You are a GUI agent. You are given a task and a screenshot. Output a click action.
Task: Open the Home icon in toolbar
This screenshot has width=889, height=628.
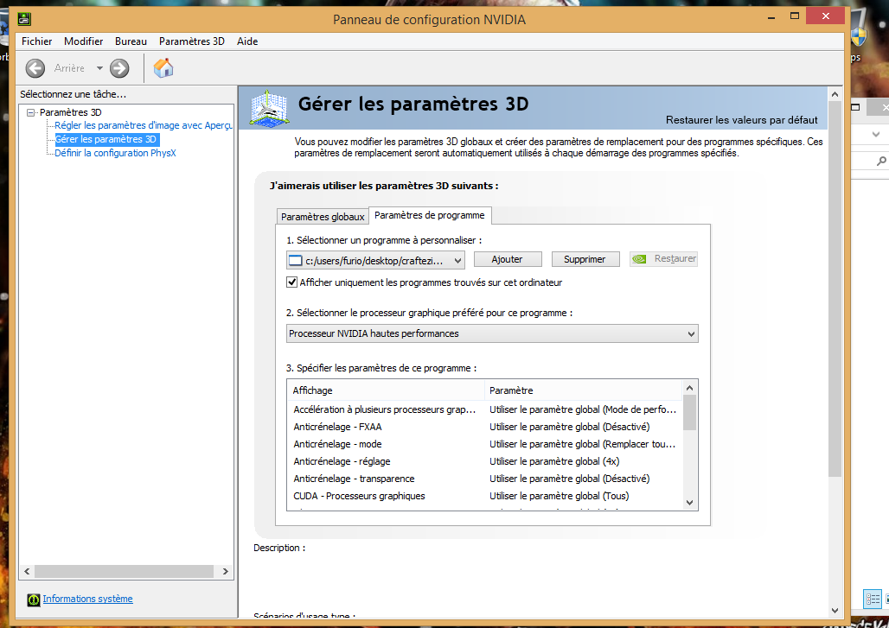click(x=163, y=68)
